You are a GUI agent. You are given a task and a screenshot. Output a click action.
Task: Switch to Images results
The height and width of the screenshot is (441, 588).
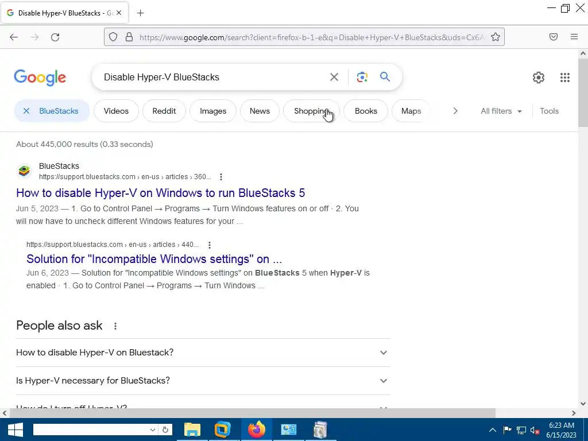(x=213, y=111)
